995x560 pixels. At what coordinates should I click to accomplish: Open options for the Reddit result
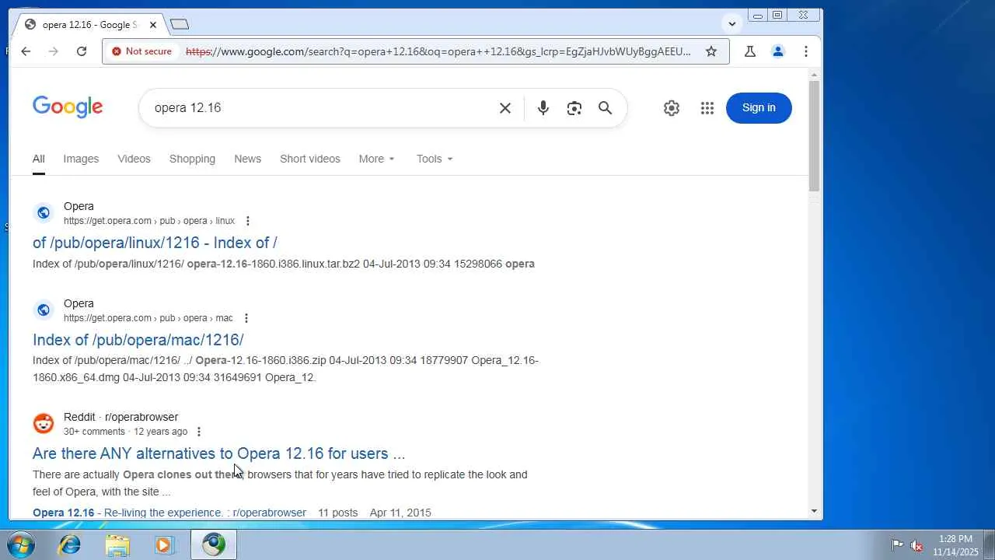coord(199,432)
